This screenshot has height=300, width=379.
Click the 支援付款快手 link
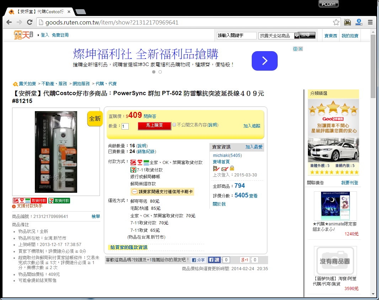pyautogui.click(x=30, y=206)
